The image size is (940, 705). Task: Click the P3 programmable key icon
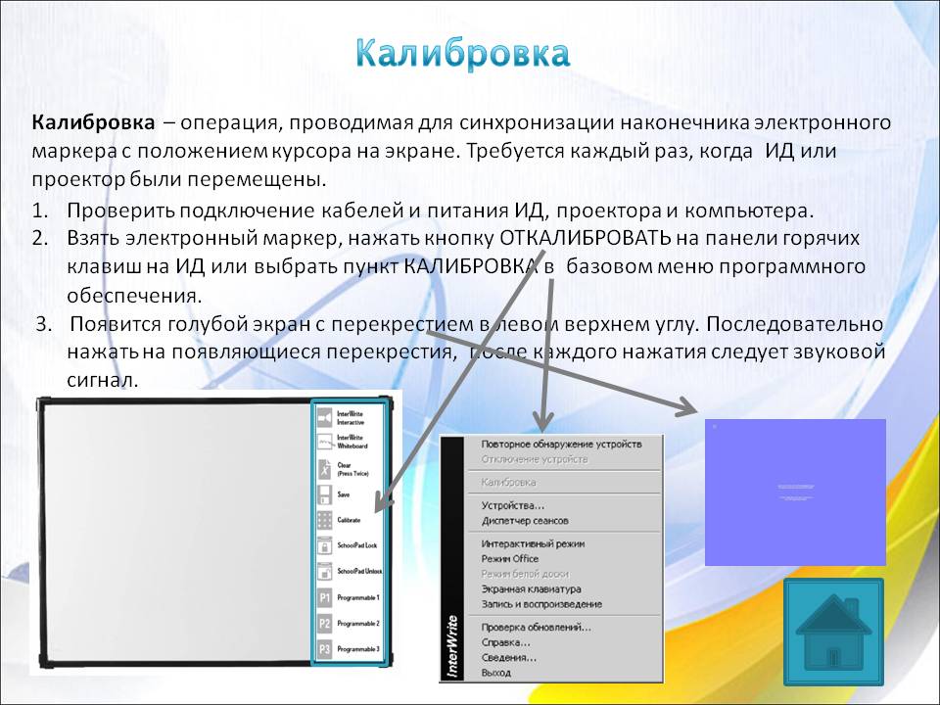click(x=324, y=649)
